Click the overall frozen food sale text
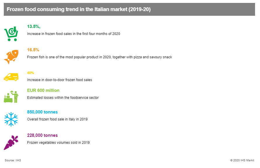This screenshot has height=168, width=260. [57, 119]
